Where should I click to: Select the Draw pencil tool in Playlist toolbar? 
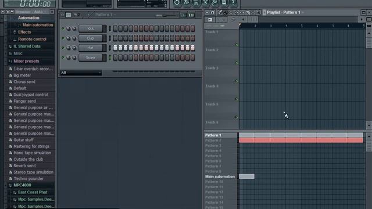(x=220, y=12)
